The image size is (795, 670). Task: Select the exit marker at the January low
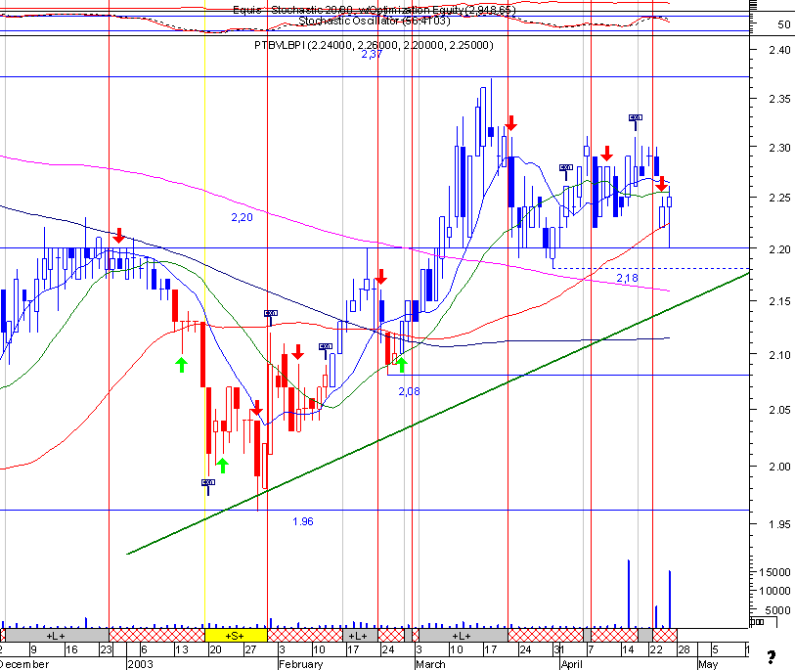pyautogui.click(x=208, y=485)
